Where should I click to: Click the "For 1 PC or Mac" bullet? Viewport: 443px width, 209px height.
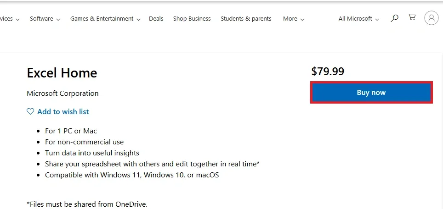point(71,131)
